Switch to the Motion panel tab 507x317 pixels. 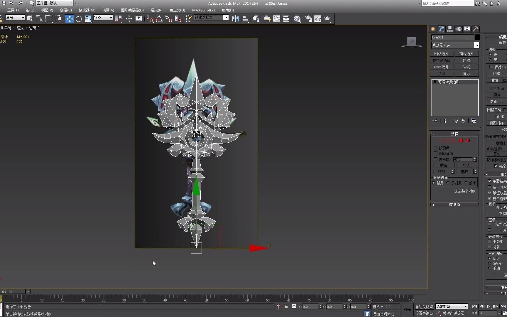459,29
